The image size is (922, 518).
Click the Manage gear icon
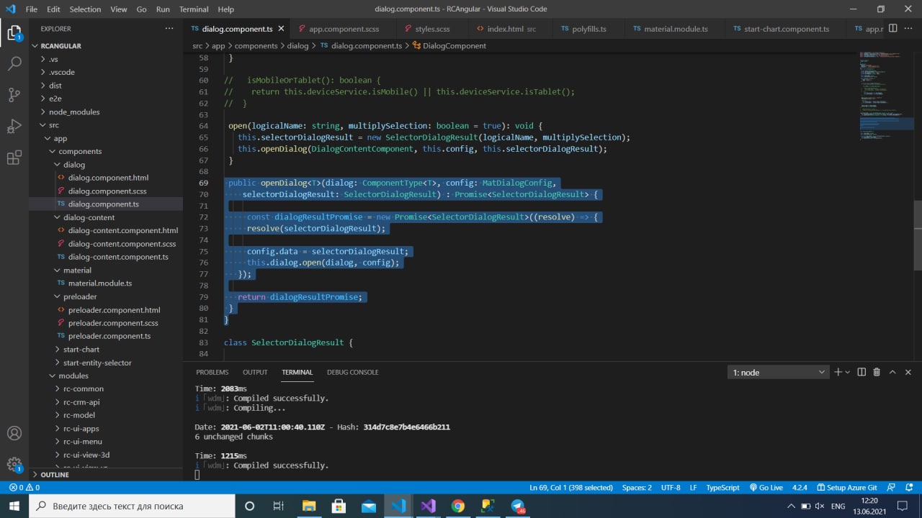pyautogui.click(x=14, y=464)
